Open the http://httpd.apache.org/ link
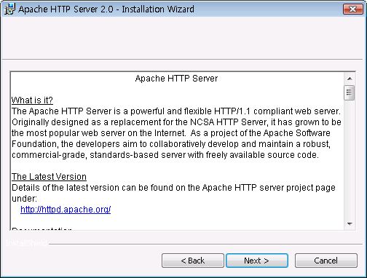Viewport: 367px width, 278px height. [x=66, y=210]
